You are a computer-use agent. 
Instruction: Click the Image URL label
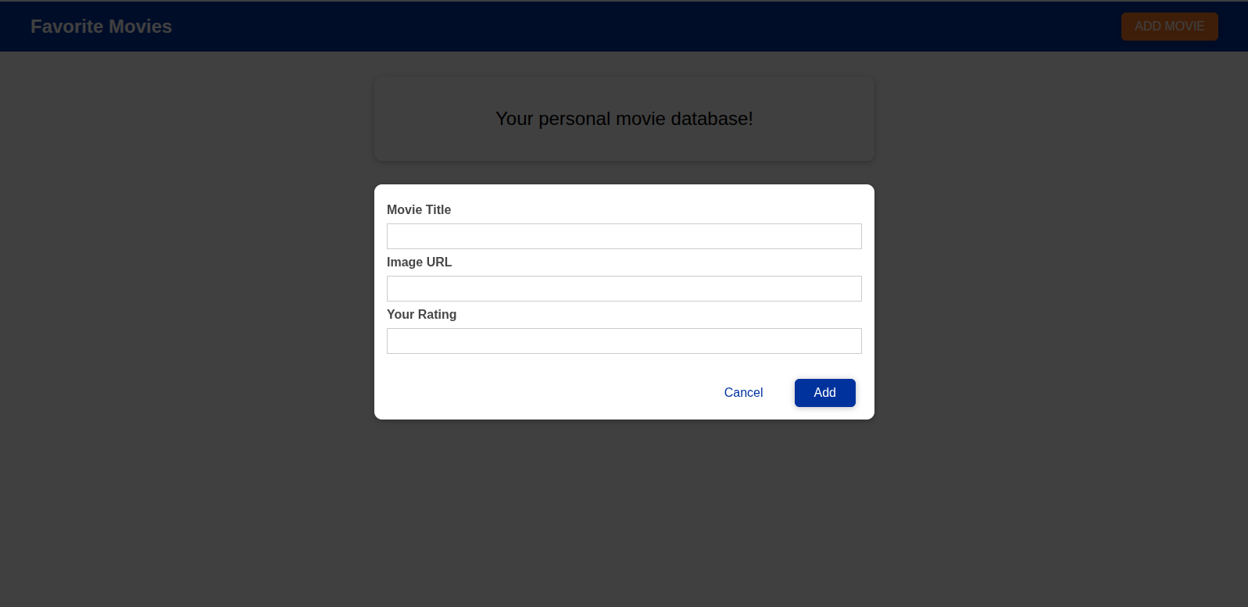419,262
